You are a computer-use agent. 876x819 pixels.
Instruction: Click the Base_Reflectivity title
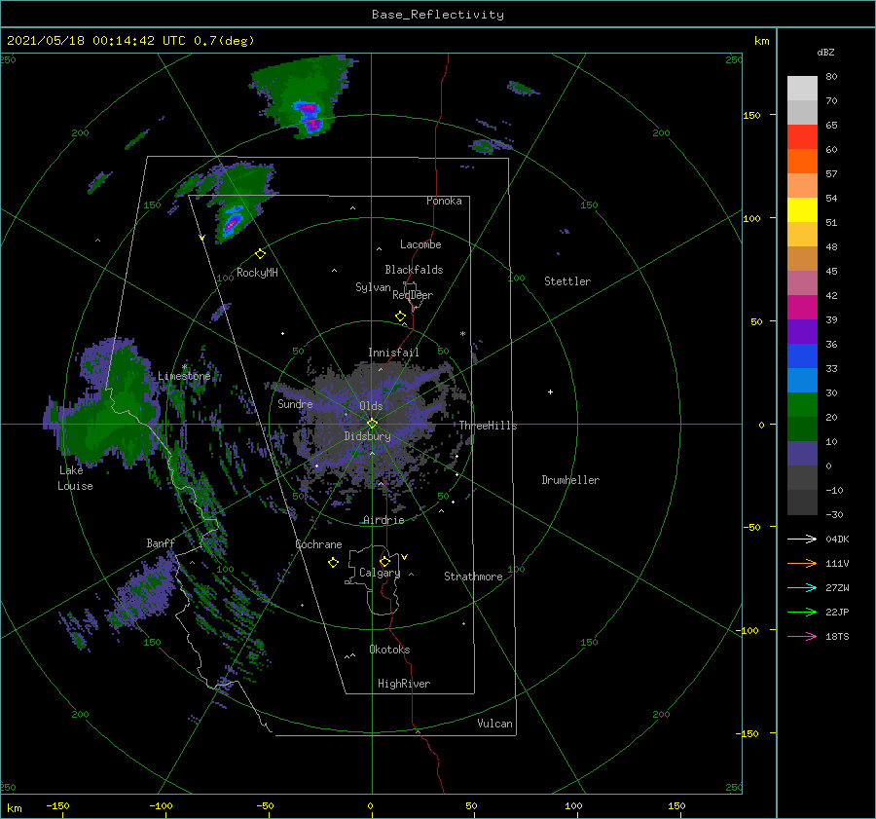pyautogui.click(x=438, y=15)
